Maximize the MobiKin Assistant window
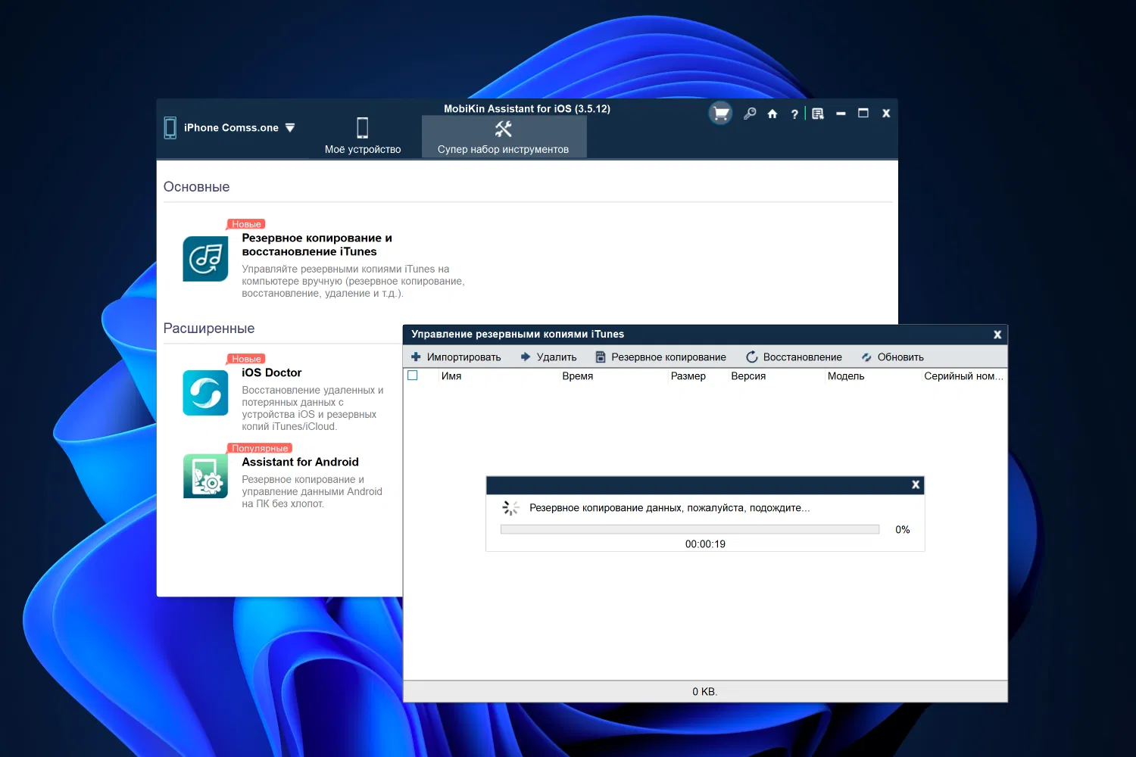This screenshot has height=757, width=1136. pyautogui.click(x=863, y=114)
